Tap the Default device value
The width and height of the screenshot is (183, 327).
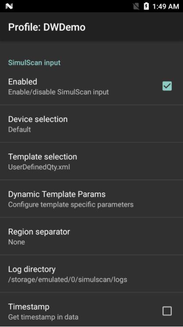(x=20, y=129)
